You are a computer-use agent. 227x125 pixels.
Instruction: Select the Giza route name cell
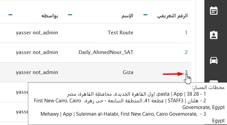128,72
